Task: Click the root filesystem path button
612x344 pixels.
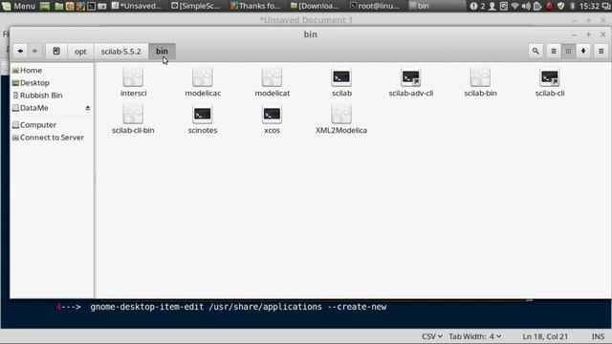Action: pos(56,51)
